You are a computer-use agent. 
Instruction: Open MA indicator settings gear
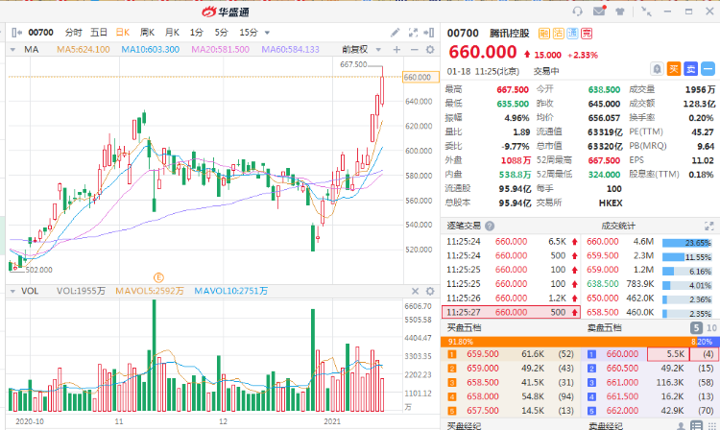point(430,50)
